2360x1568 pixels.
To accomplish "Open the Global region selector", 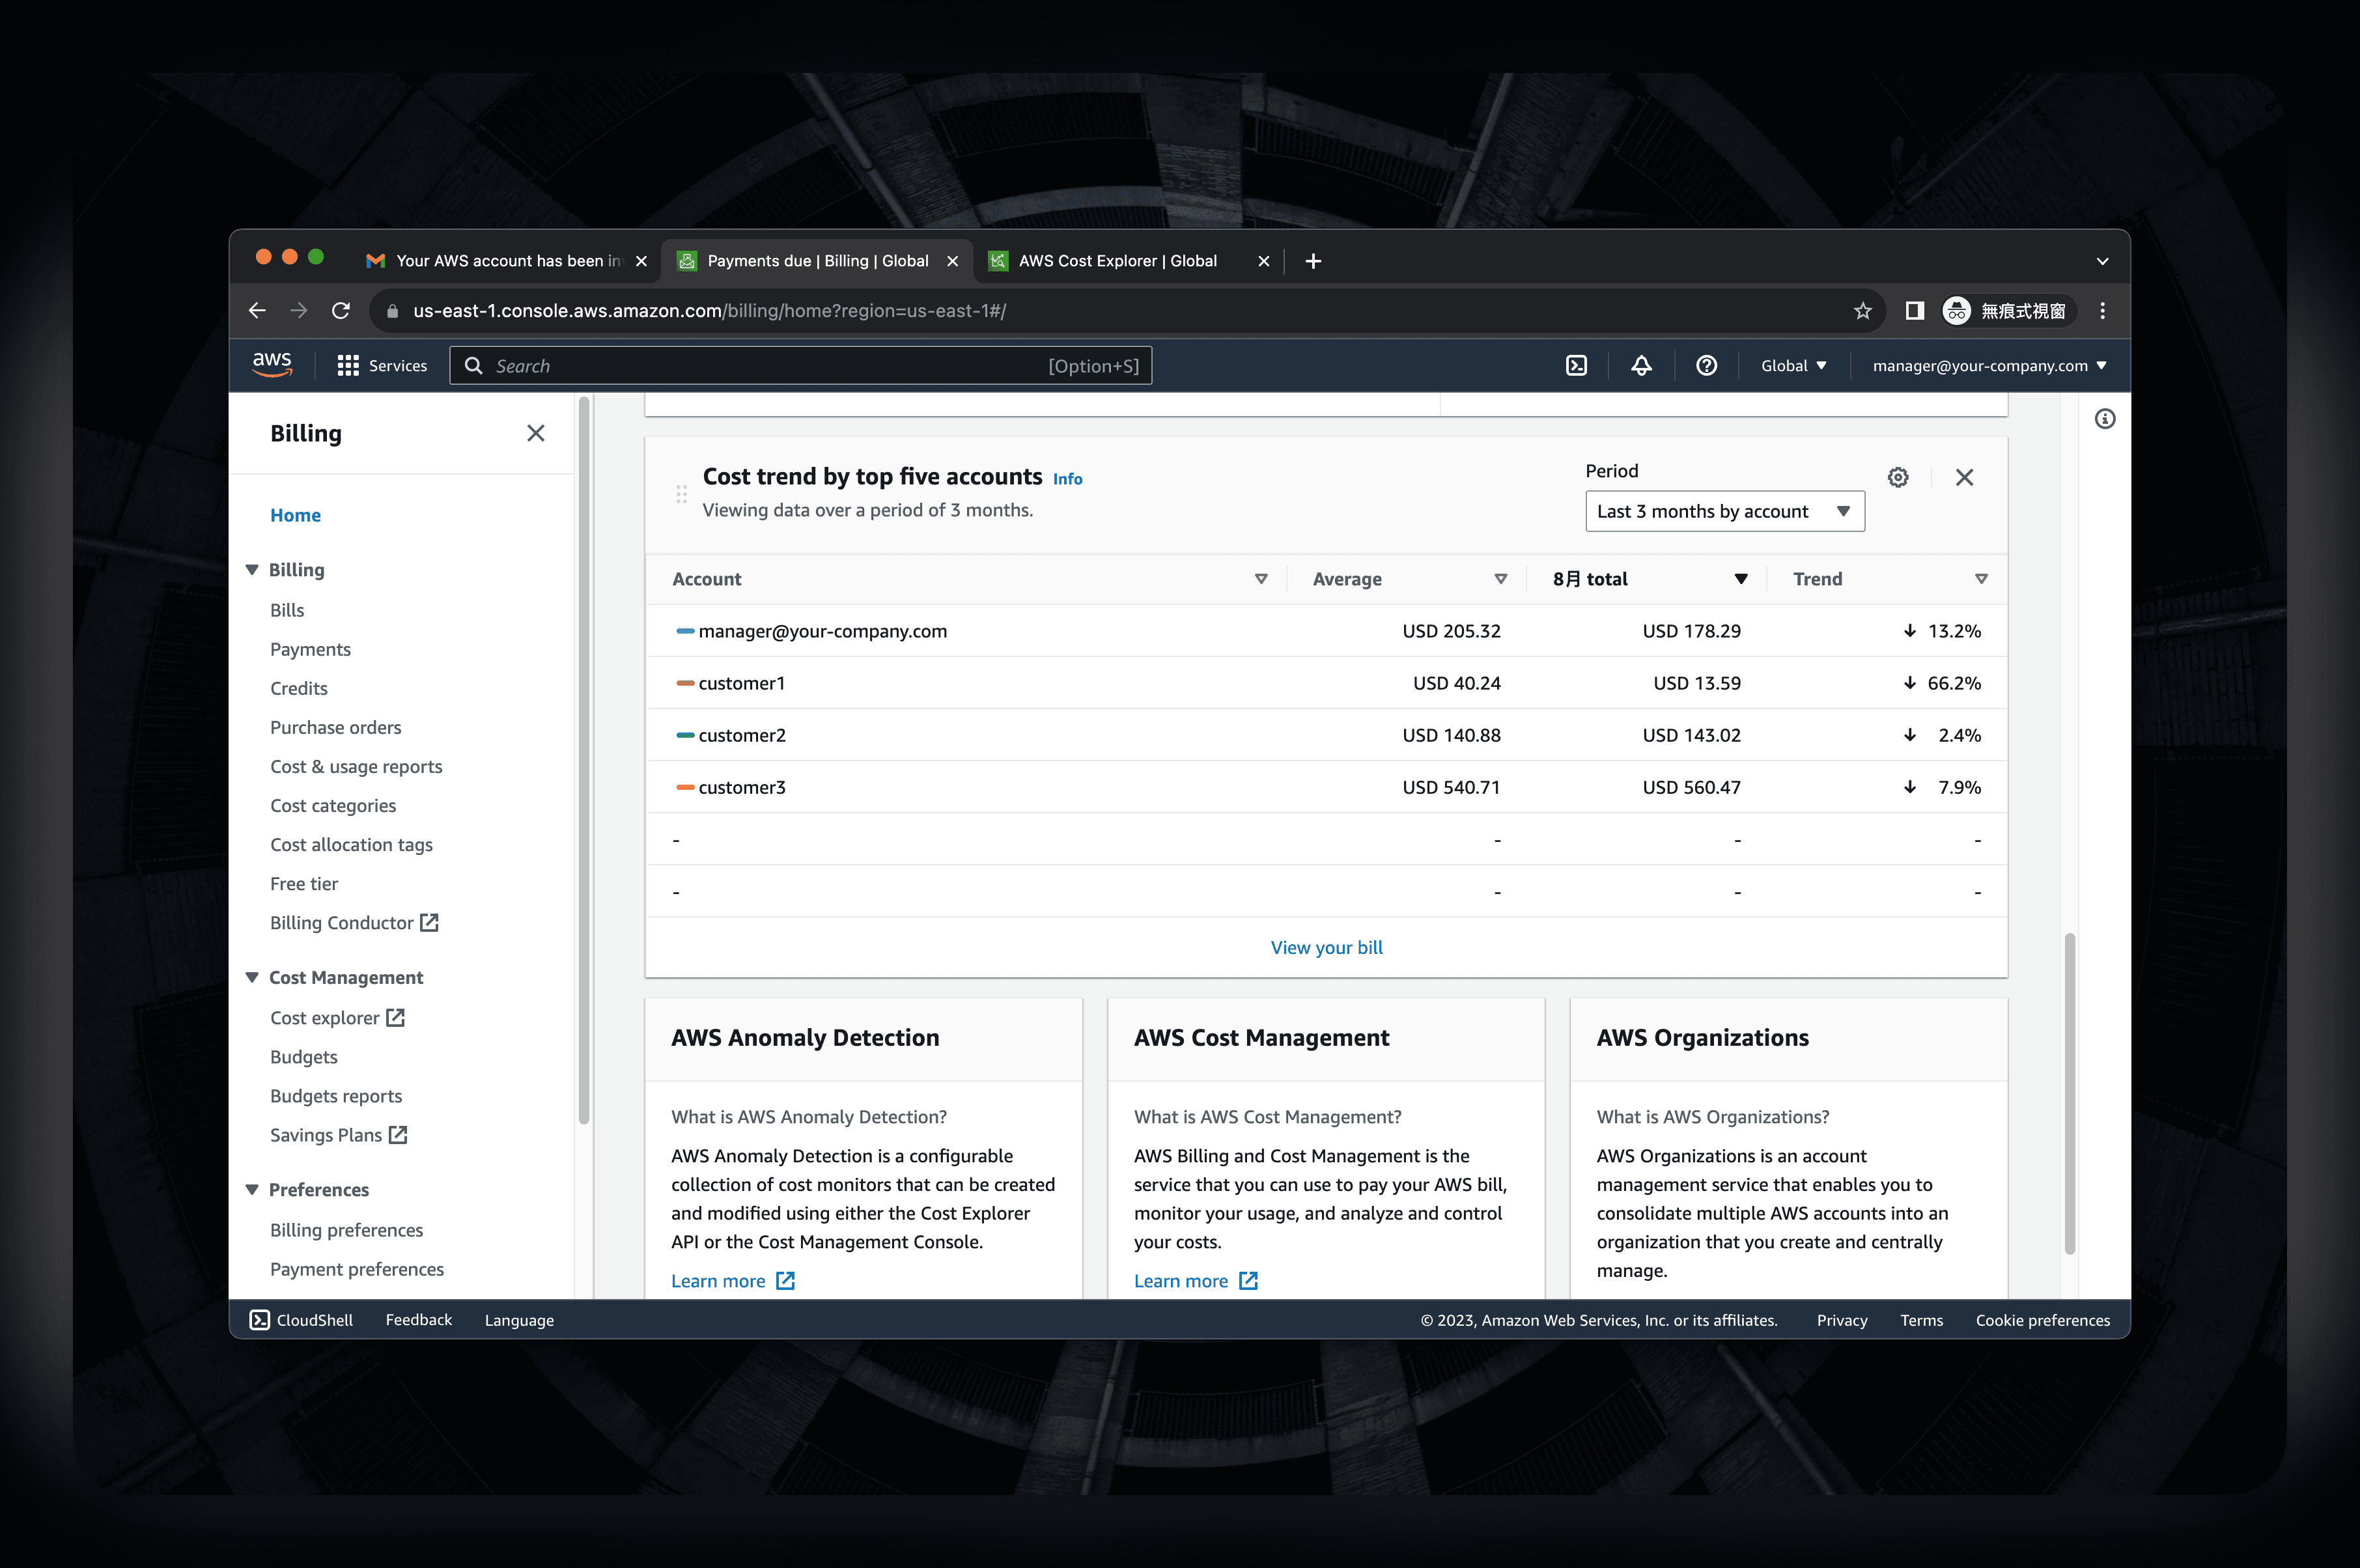I will coord(1793,366).
